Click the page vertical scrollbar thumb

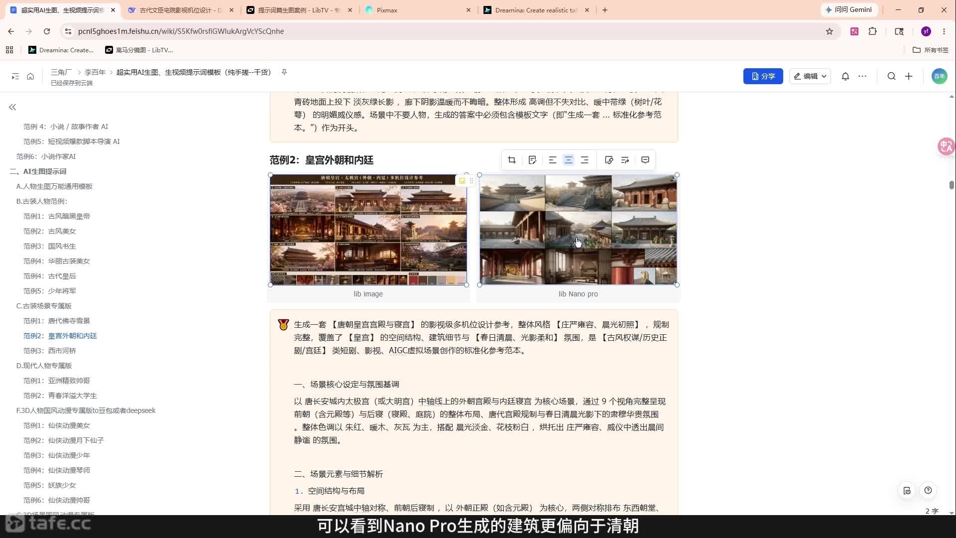(x=952, y=185)
